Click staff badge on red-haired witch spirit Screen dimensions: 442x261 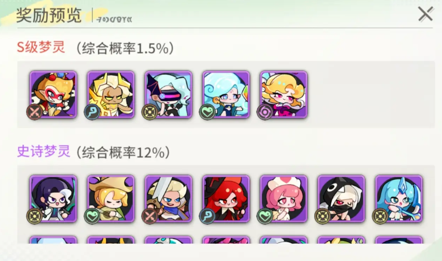207,216
